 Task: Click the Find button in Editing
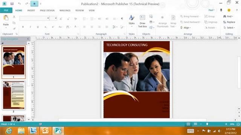228,16
